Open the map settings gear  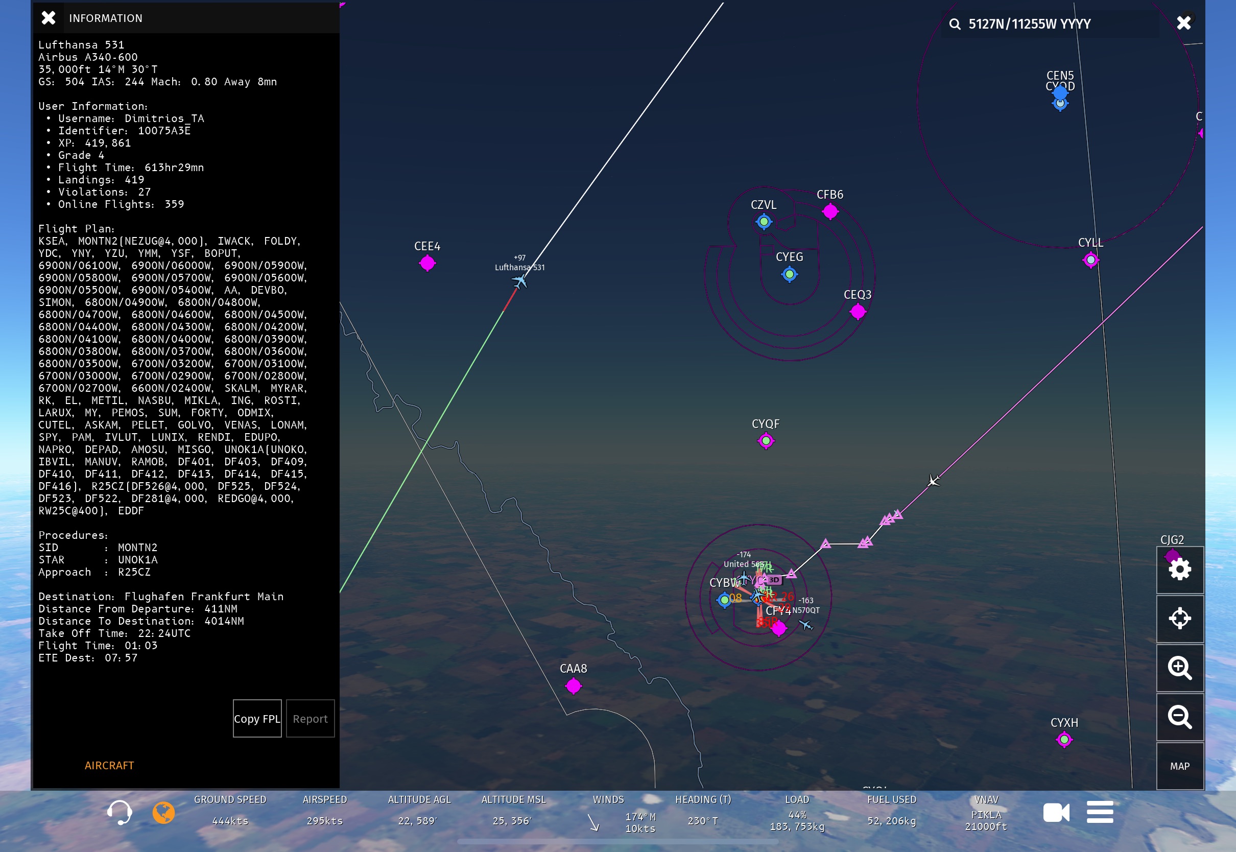tap(1179, 569)
